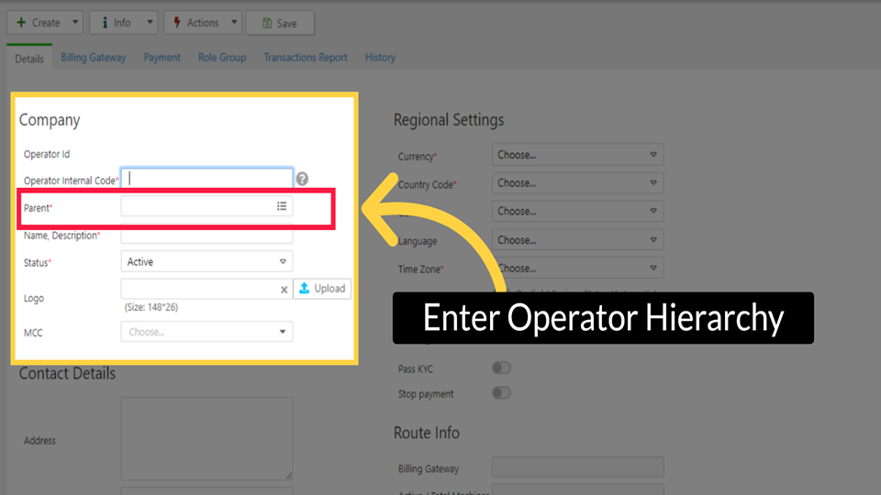
Task: Open the Parent list picker icon
Action: coord(282,207)
